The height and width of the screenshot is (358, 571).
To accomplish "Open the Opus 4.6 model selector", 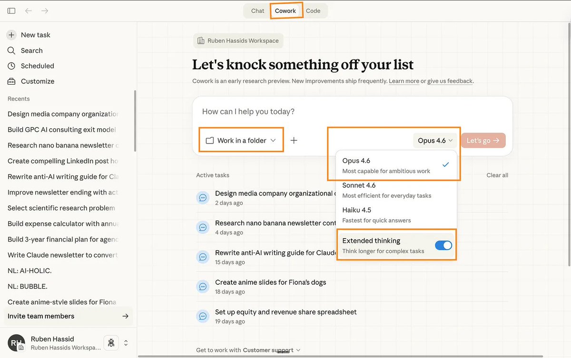I will point(435,140).
